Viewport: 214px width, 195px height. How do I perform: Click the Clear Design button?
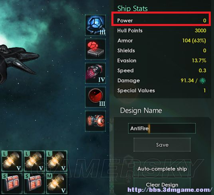(162, 185)
